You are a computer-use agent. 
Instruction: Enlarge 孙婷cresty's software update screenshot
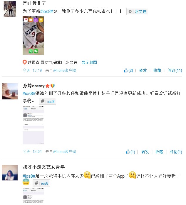click(x=33, y=125)
